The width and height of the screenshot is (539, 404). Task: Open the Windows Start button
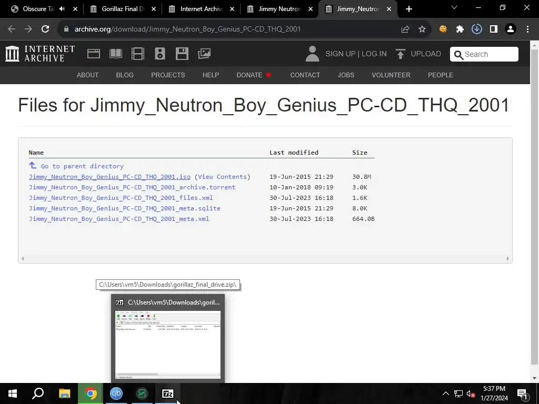click(13, 393)
